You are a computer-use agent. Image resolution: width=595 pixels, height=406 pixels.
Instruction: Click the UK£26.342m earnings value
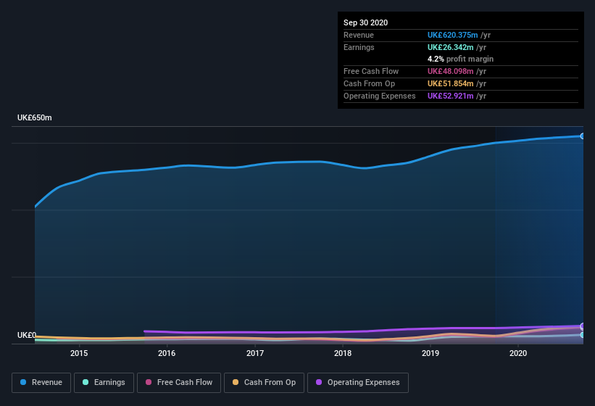tap(451, 47)
